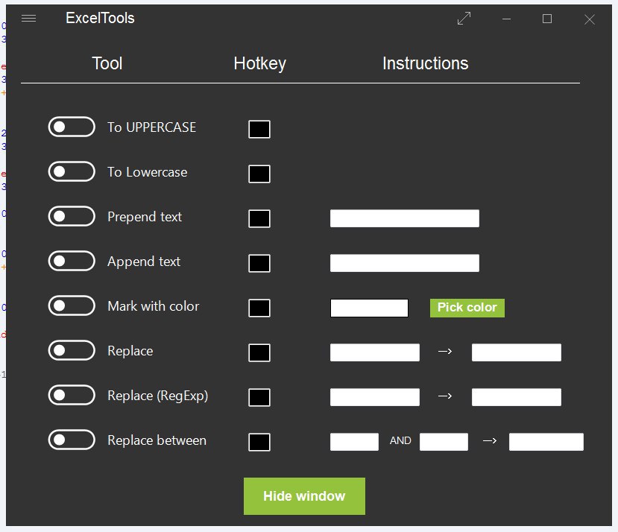Focus the Replace row search field
618x532 pixels.
click(x=375, y=352)
